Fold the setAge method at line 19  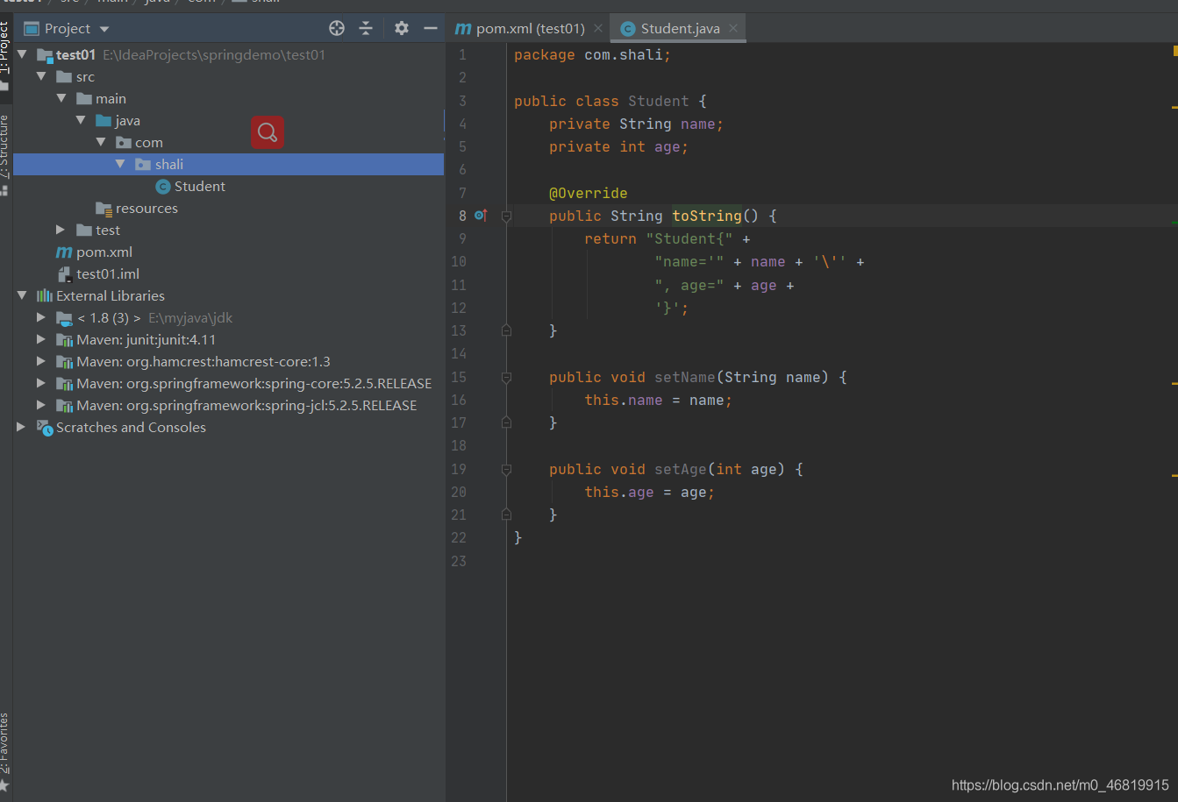(x=506, y=469)
